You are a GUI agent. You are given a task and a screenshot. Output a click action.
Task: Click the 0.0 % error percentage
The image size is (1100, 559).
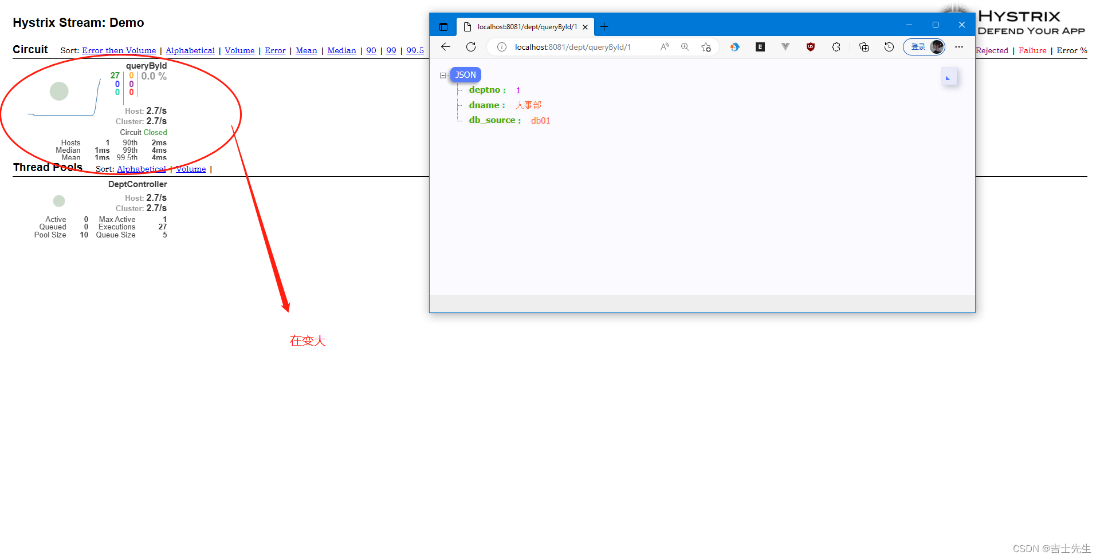(x=154, y=76)
